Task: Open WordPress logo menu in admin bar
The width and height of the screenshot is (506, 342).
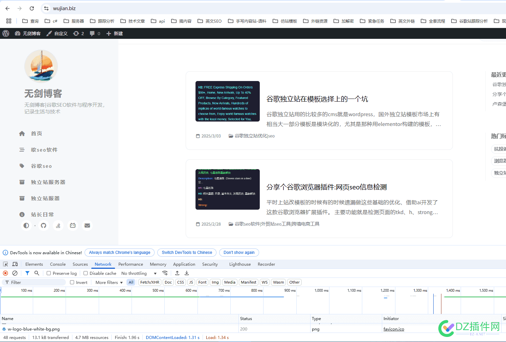Action: [6, 33]
